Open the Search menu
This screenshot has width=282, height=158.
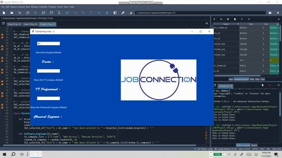(x=14, y=7)
